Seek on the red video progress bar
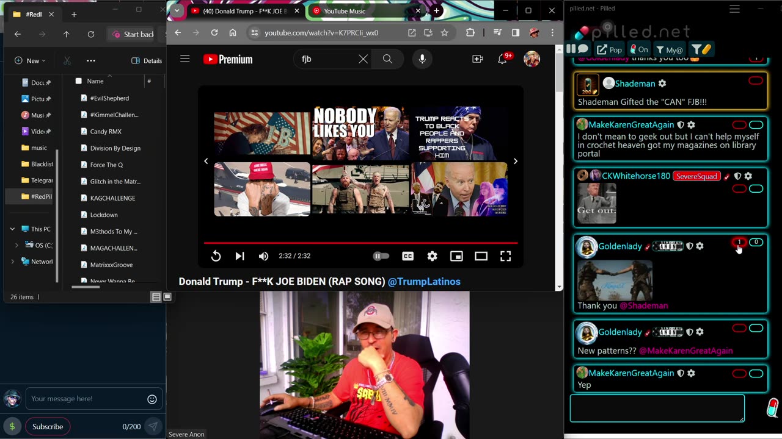Image resolution: width=782 pixels, height=439 pixels. pos(360,243)
